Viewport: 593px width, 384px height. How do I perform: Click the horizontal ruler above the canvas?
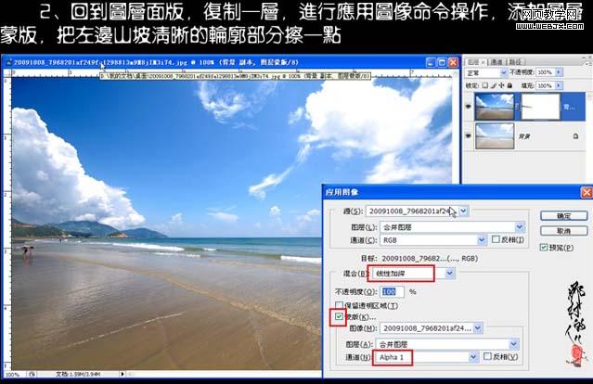(231, 74)
